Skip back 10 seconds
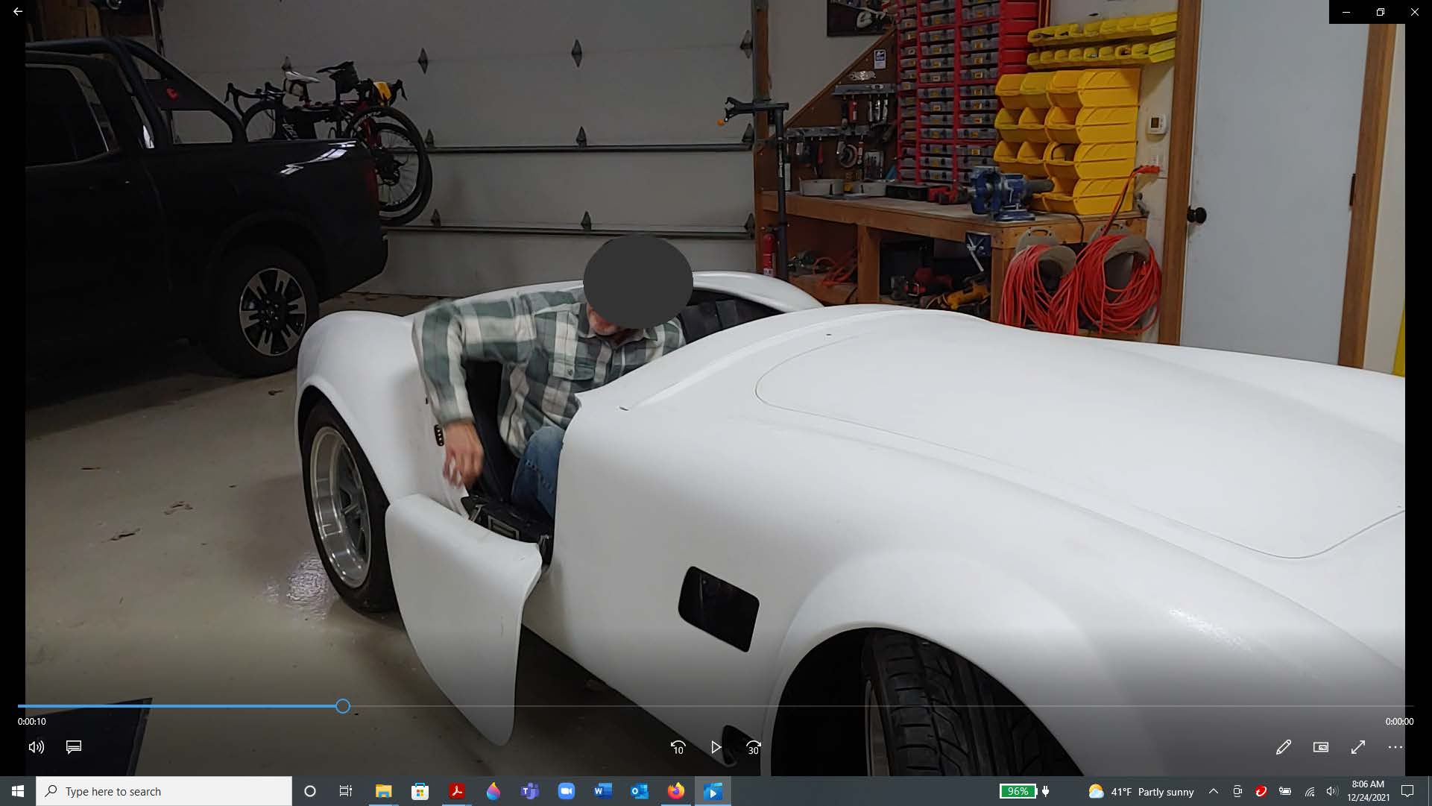Image resolution: width=1432 pixels, height=806 pixels. [678, 747]
